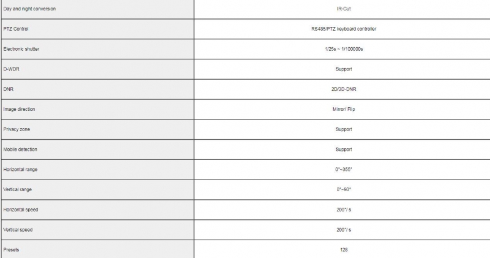The width and height of the screenshot is (490, 258).
Task: Click the D-WDR row label
Action: tap(11, 69)
